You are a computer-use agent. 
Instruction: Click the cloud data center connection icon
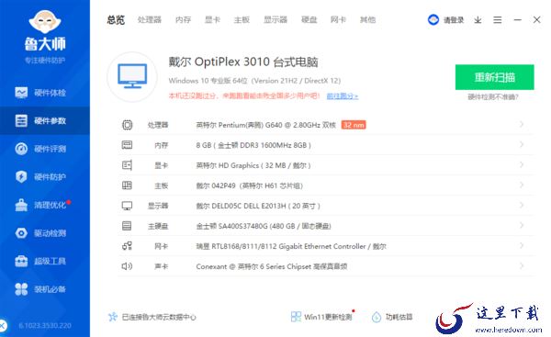pyautogui.click(x=112, y=317)
